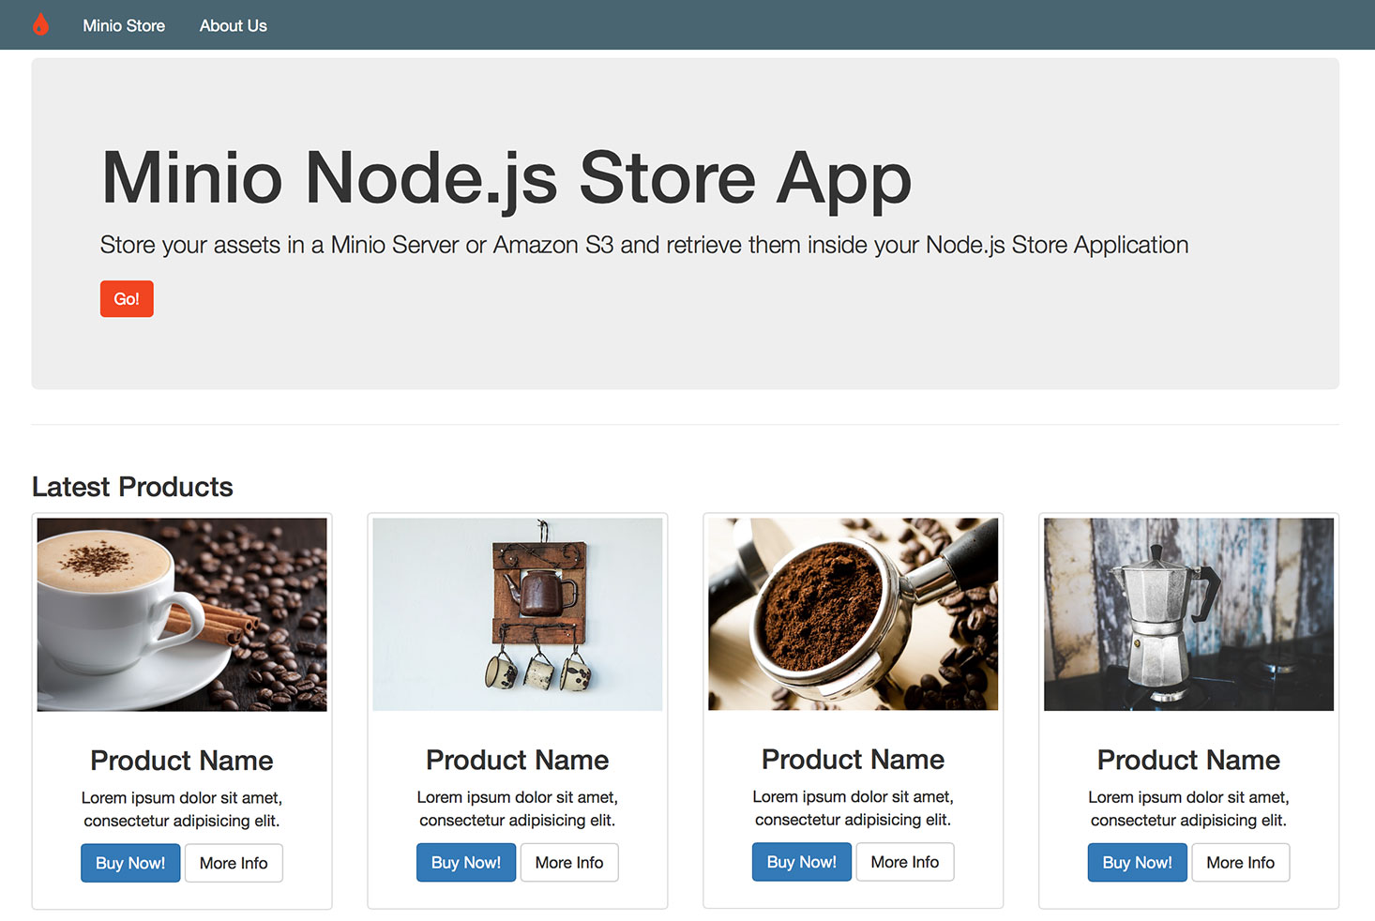The image size is (1375, 921).
Task: More Info on the cappuccino product
Action: 234,863
